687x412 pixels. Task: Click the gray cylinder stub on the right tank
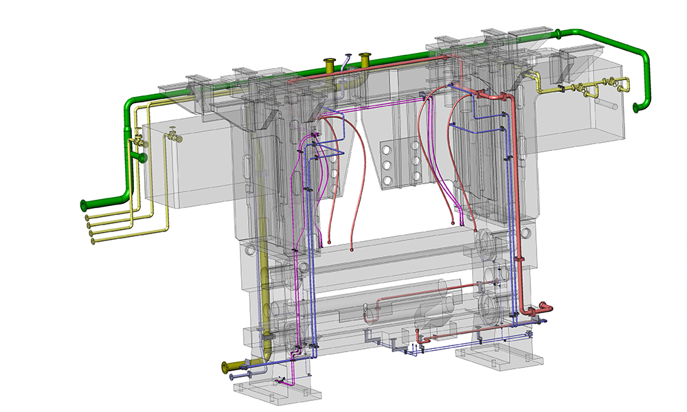coord(608,103)
